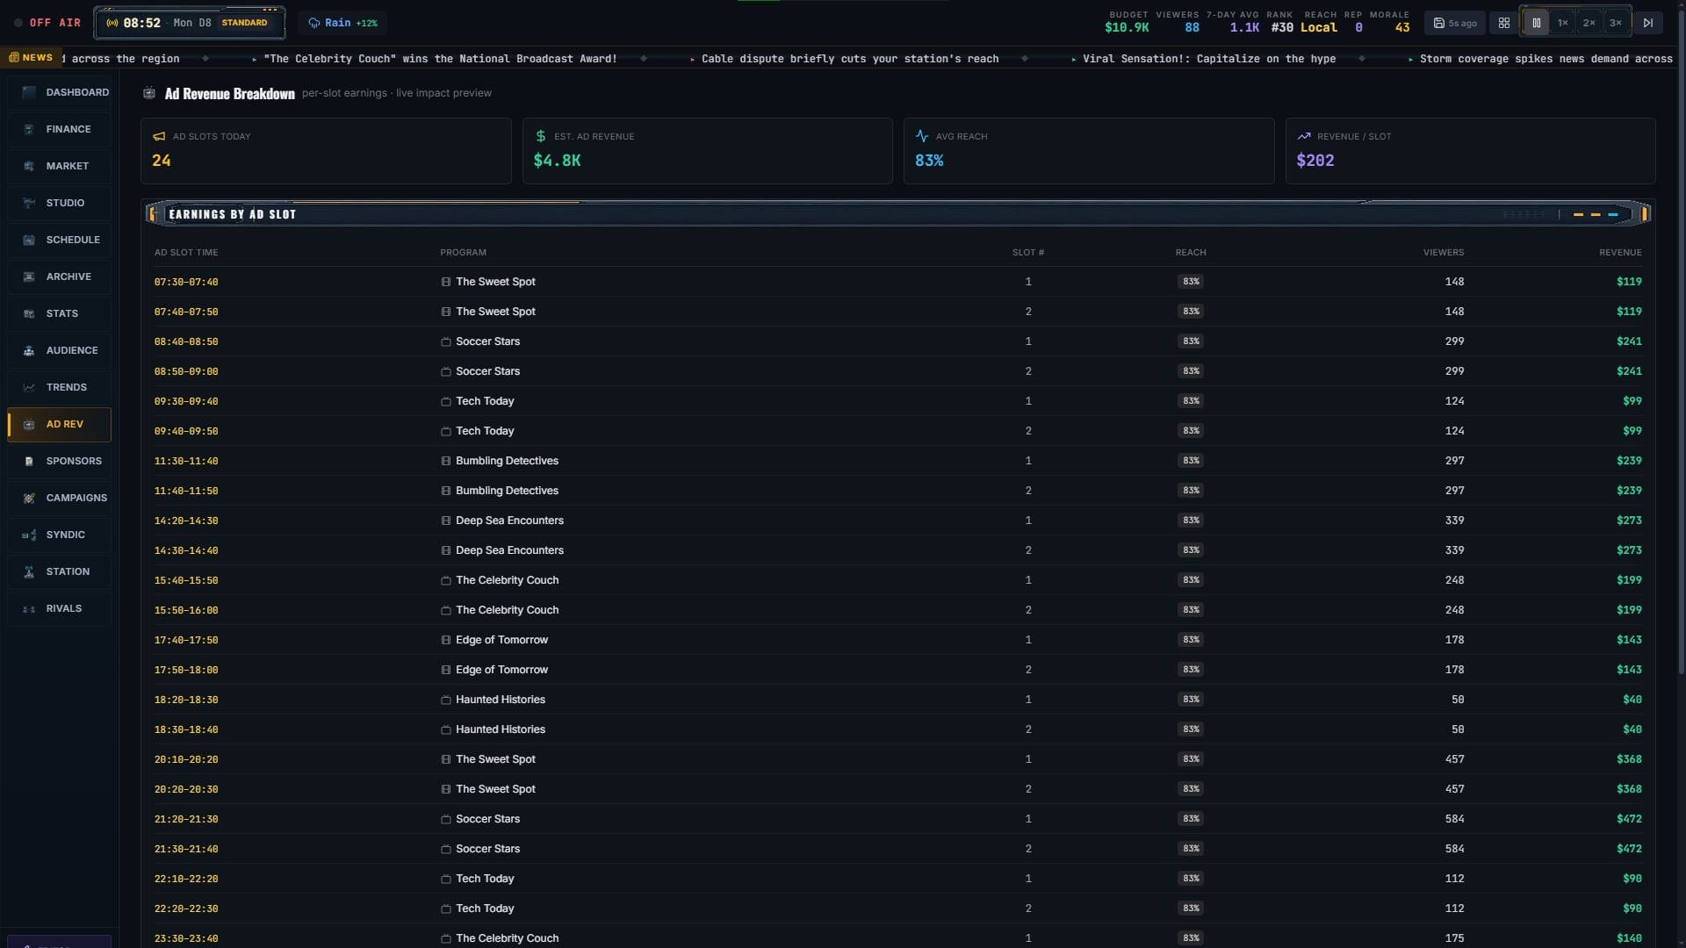Sort table by Viewers column header

pyautogui.click(x=1444, y=253)
